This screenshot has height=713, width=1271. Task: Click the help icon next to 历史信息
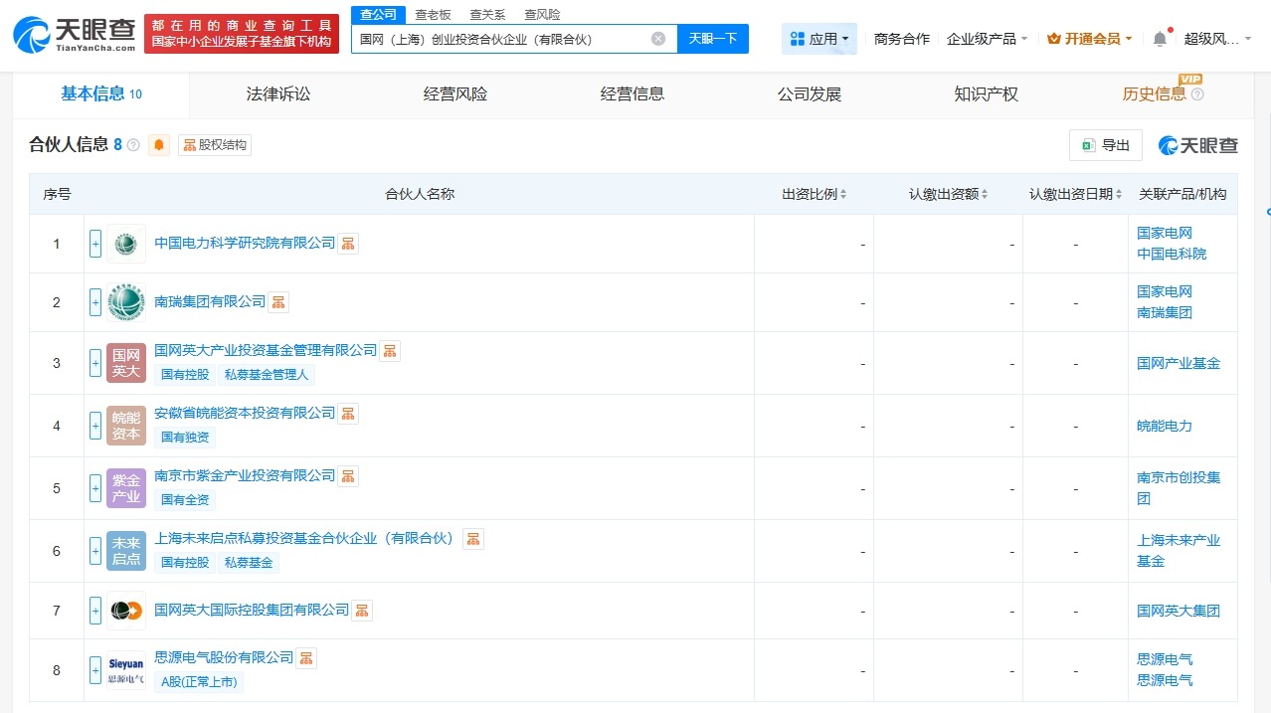1197,94
